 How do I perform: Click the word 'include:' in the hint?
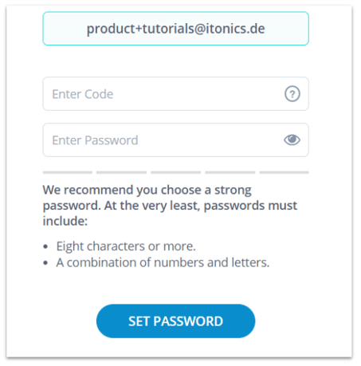click(x=65, y=221)
